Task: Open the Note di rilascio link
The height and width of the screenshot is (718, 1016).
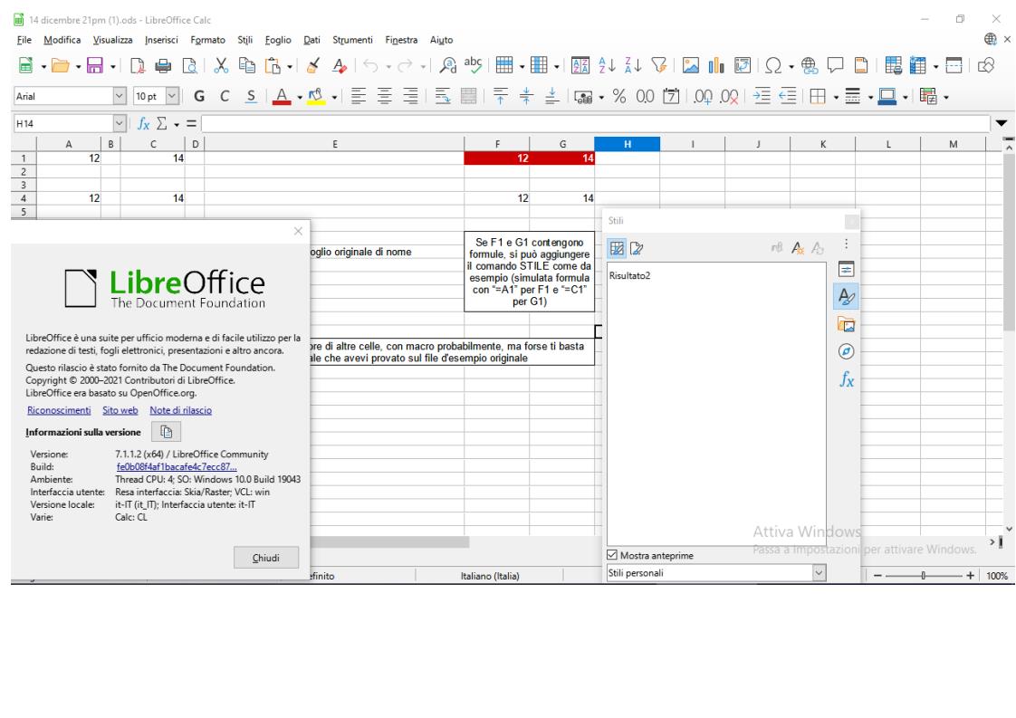Action: [187, 410]
